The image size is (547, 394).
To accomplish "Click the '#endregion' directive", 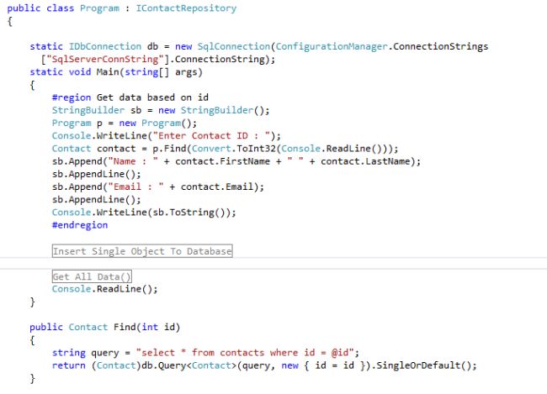I will click(x=80, y=225).
